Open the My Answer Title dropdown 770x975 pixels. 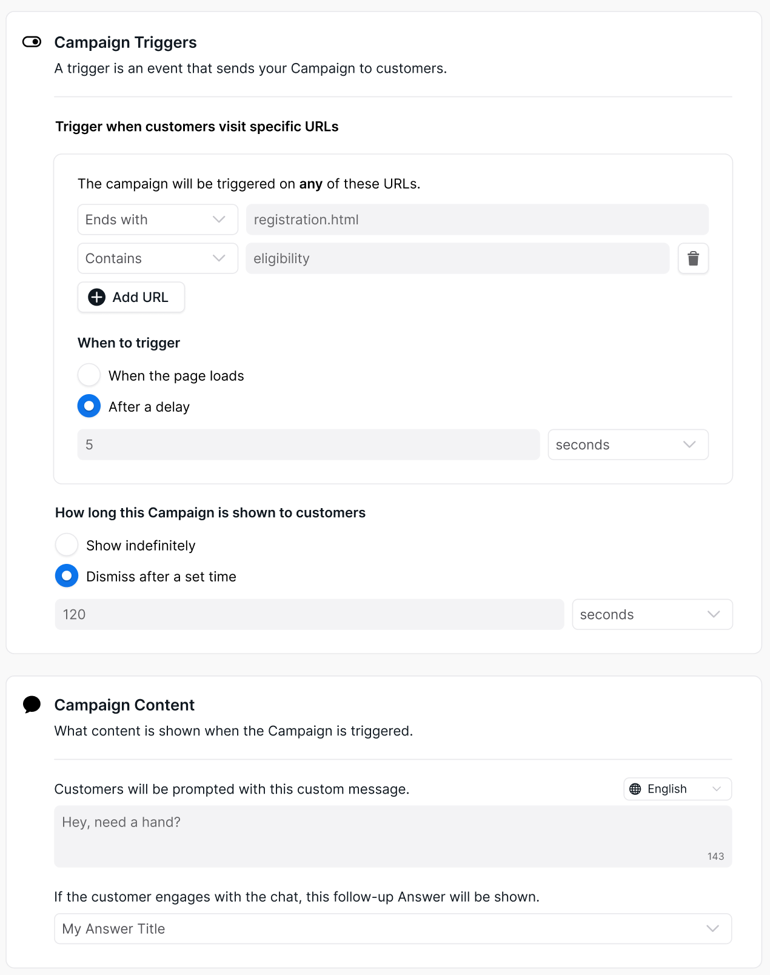point(393,929)
